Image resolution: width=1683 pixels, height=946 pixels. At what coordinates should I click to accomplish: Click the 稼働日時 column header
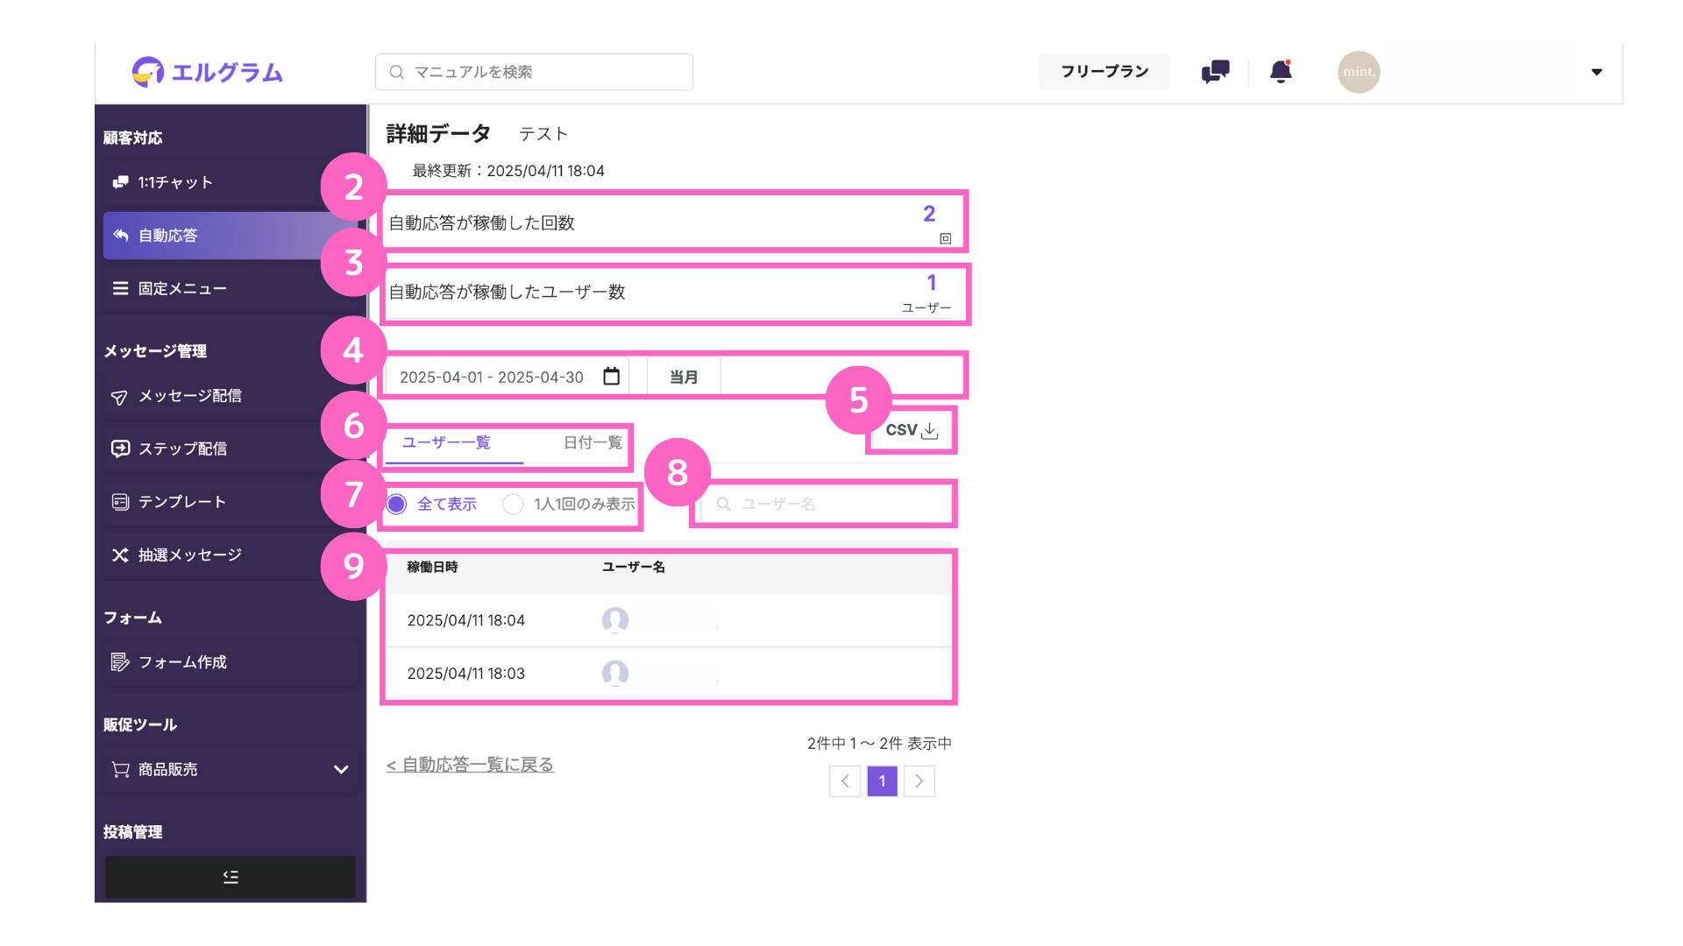432,567
